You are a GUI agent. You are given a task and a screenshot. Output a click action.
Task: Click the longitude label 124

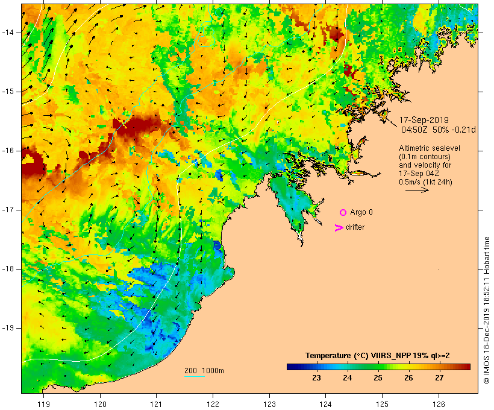click(326, 404)
